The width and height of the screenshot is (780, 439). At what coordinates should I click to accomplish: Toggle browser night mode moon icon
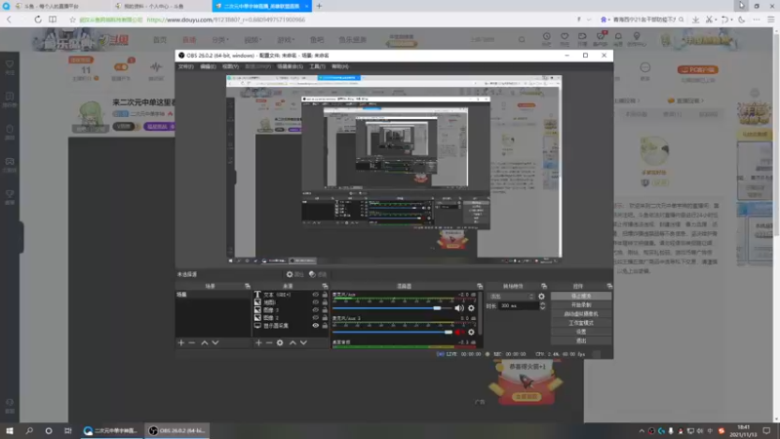click(x=741, y=20)
